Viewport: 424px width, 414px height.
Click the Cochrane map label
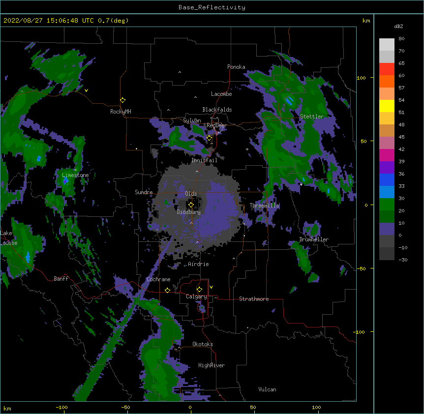click(x=158, y=279)
